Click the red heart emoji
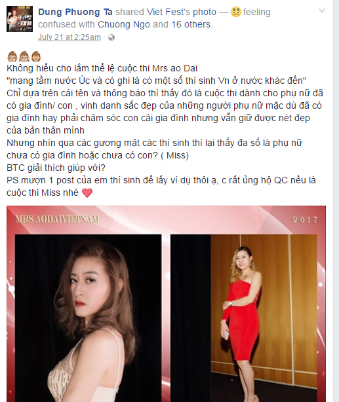This screenshot has height=402, width=339. click(x=87, y=192)
